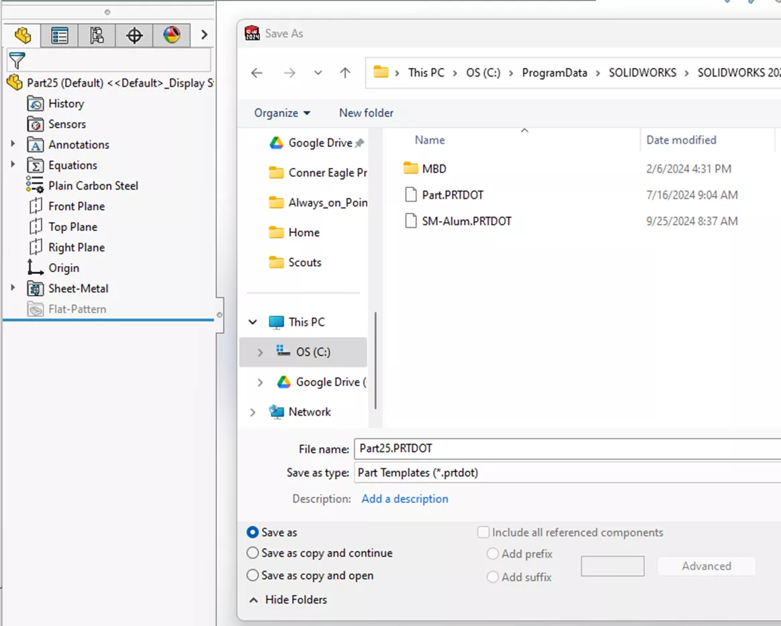Viewport: 781px width, 626px height.
Task: Select Save as copy and continue
Action: (252, 553)
